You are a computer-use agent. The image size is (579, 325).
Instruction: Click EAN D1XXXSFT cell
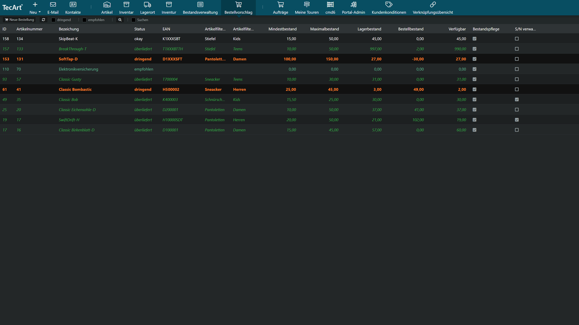[x=172, y=59]
